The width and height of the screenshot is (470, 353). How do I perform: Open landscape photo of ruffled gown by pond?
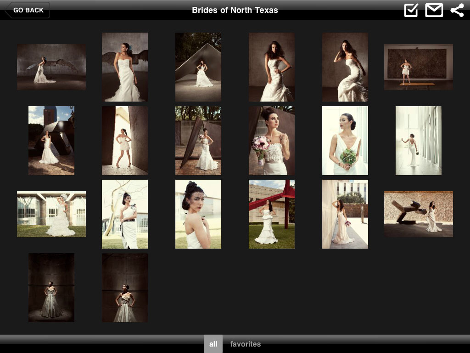(51, 214)
